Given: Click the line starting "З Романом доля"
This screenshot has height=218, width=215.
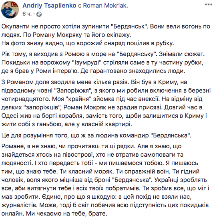Looking at the screenshot, I should click(94, 82).
